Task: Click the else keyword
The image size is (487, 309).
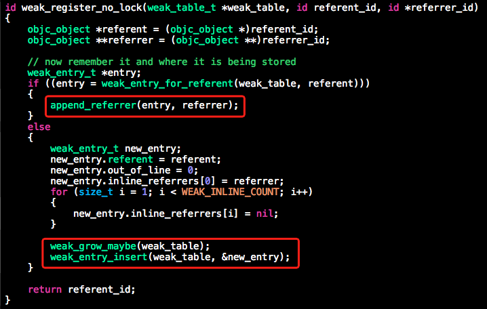Action: 39,127
